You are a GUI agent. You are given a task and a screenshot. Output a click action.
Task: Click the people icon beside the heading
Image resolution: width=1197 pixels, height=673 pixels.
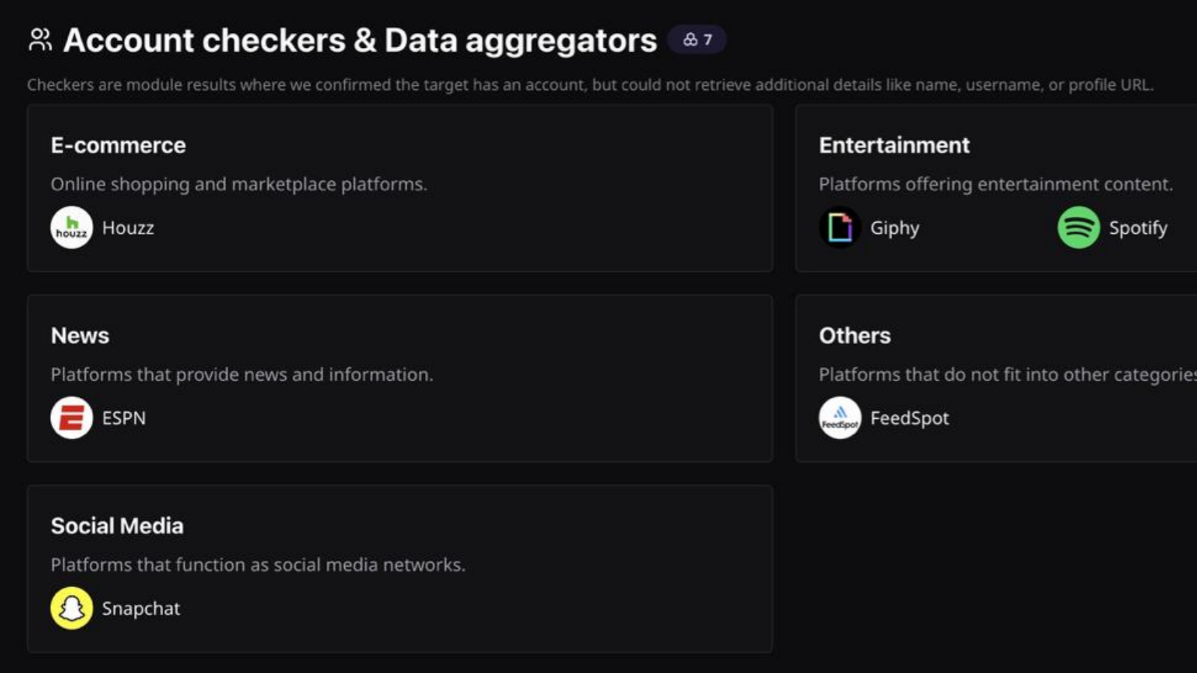40,40
